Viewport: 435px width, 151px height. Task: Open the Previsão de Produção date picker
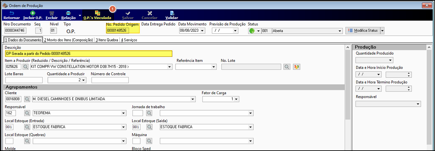[x=236, y=31]
